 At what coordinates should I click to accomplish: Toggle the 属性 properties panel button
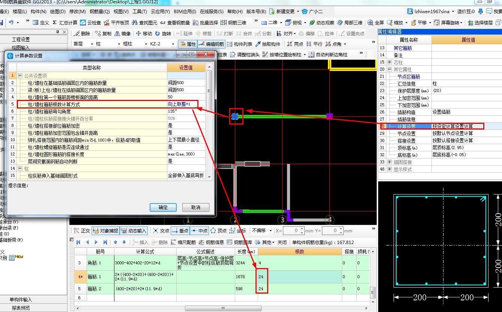[x=188, y=44]
